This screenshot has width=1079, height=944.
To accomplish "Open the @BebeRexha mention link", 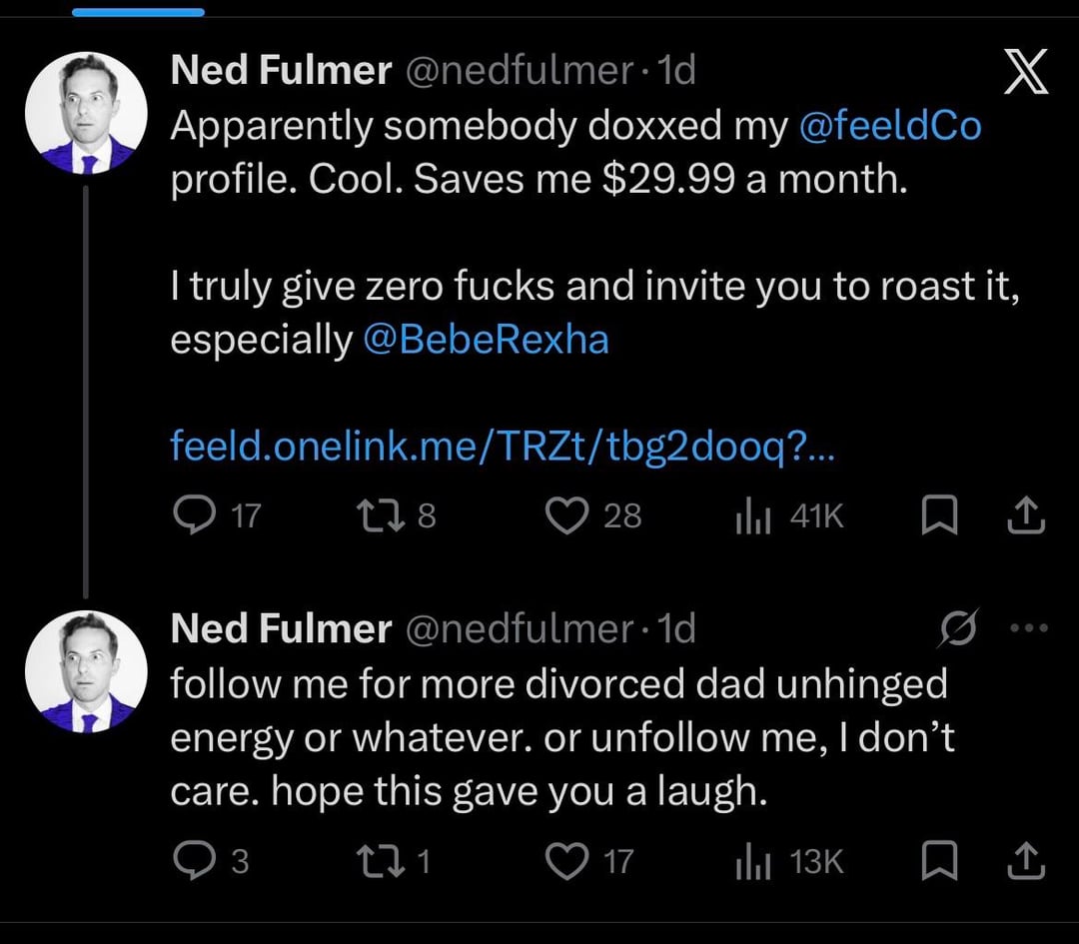I will click(x=486, y=340).
